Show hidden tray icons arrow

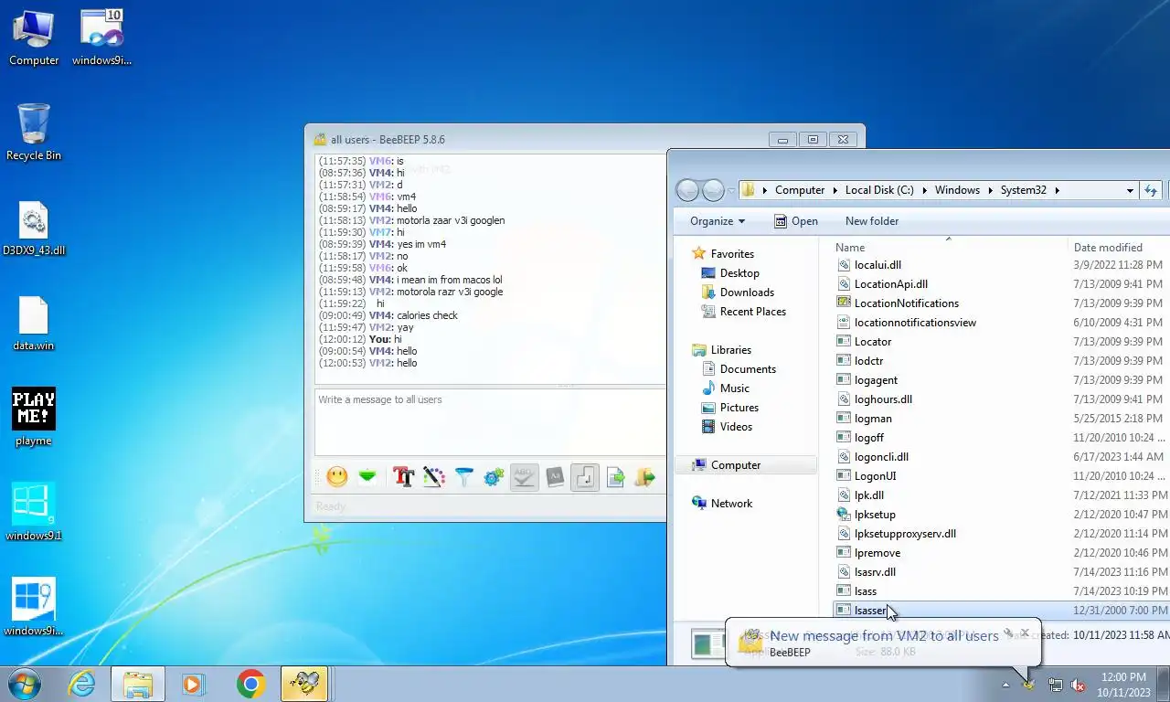tap(1006, 685)
